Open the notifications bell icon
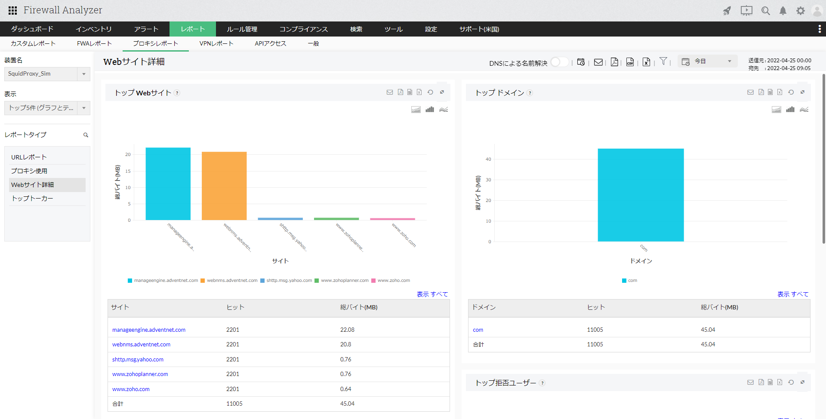This screenshot has width=826, height=419. [x=783, y=11]
